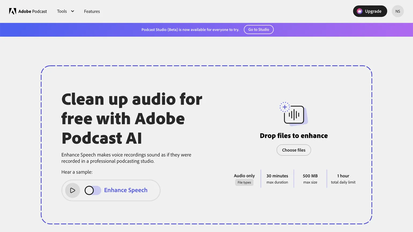
Task: Expand the Tools chevron arrow
Action: tap(72, 11)
